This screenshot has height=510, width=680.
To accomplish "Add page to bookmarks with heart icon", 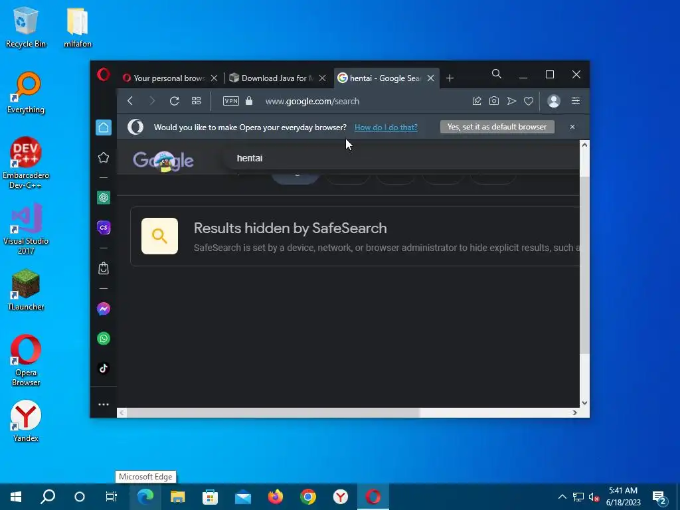I will click(528, 101).
